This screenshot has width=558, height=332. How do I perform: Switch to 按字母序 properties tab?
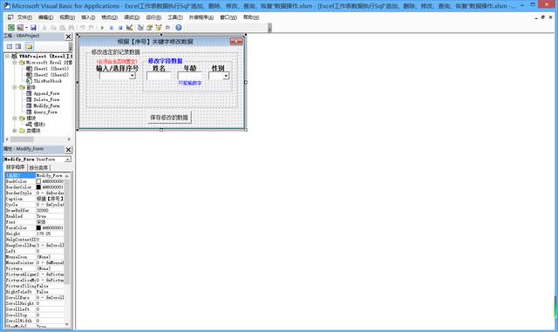click(x=16, y=167)
